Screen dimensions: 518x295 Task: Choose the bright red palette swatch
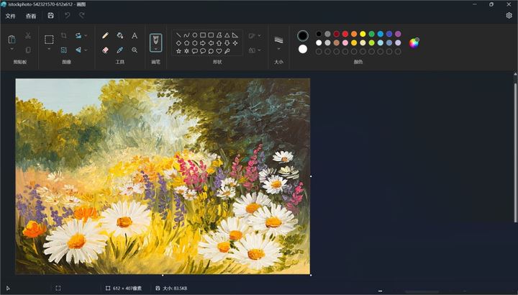(345, 34)
